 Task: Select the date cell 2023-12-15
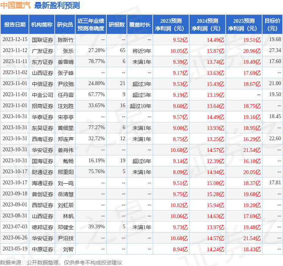click(15, 40)
